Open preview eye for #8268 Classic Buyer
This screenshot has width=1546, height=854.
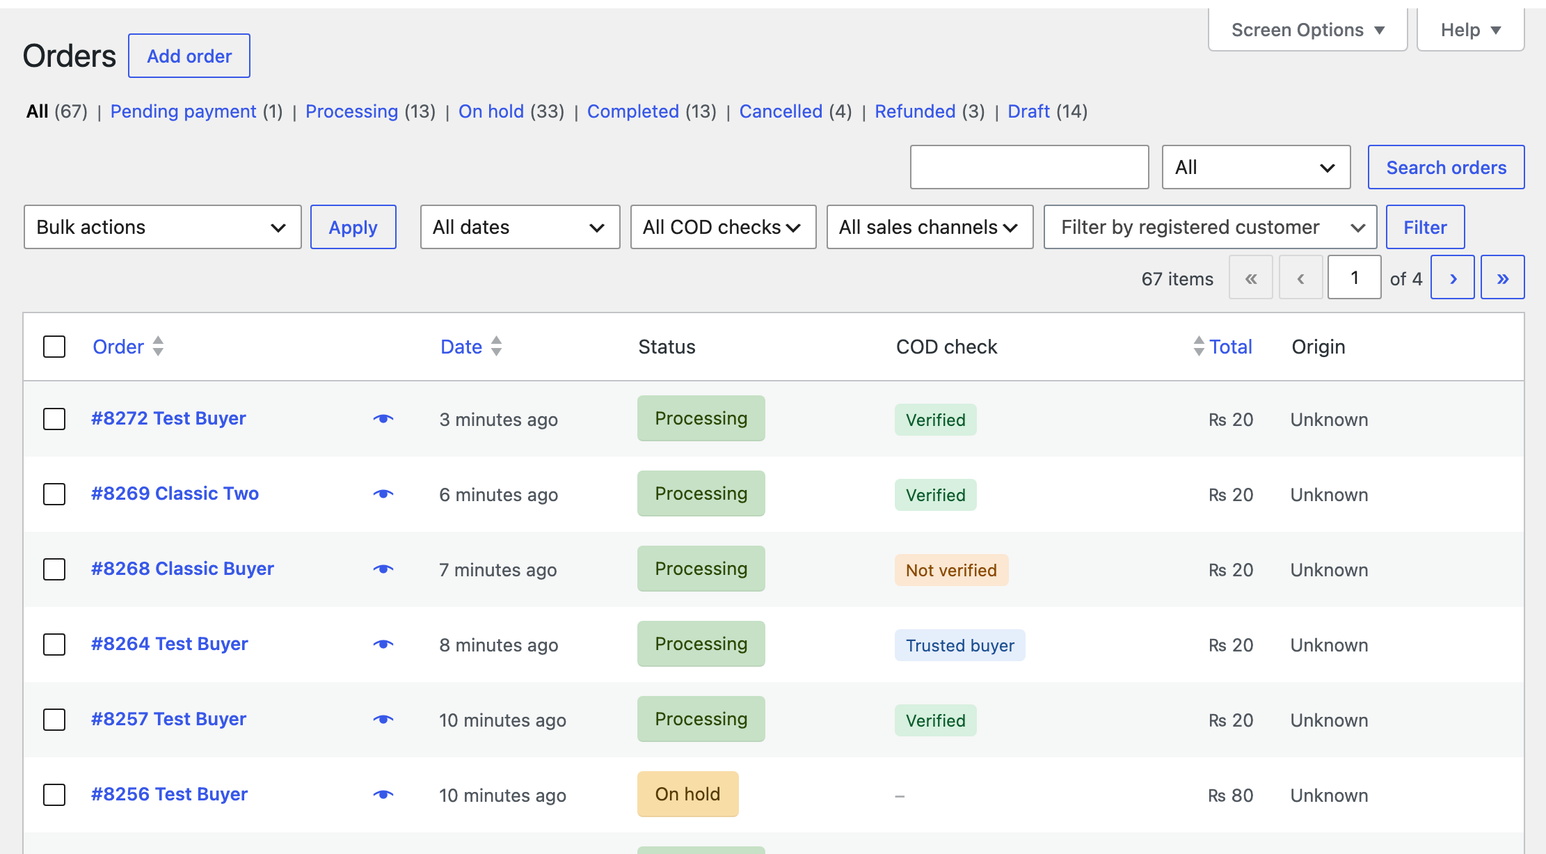point(383,569)
